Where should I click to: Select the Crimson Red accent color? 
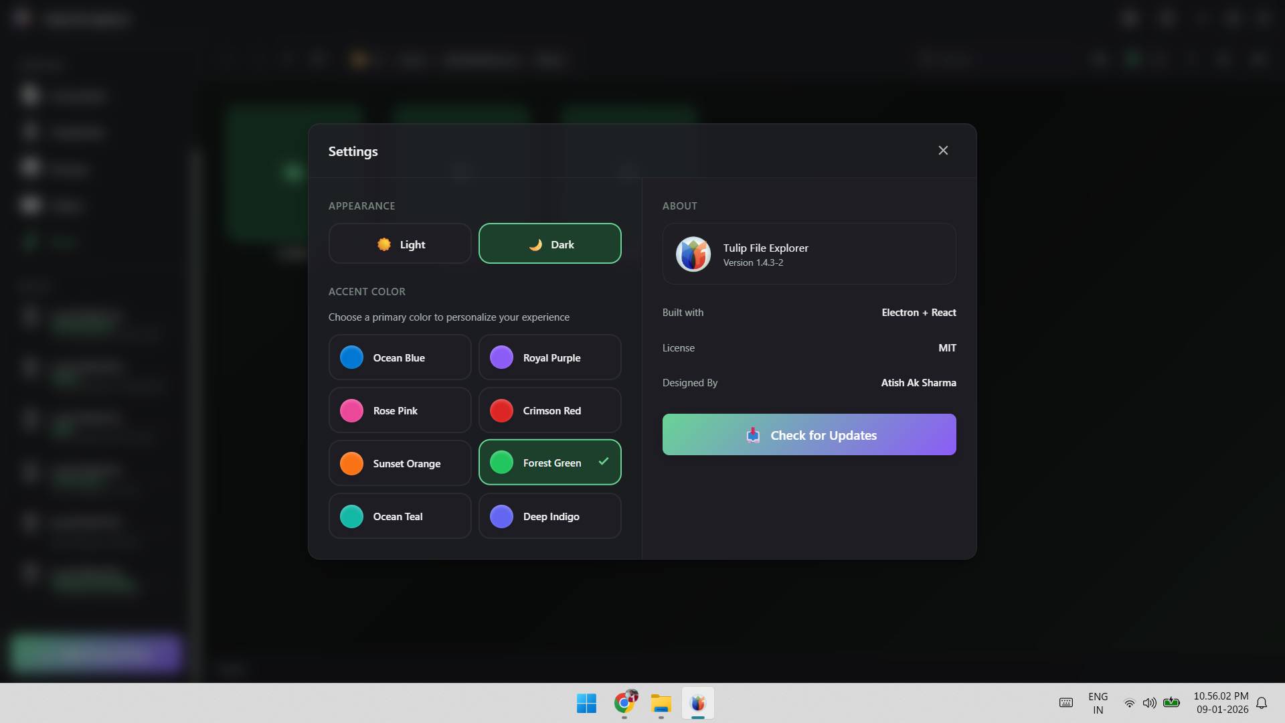coord(549,410)
